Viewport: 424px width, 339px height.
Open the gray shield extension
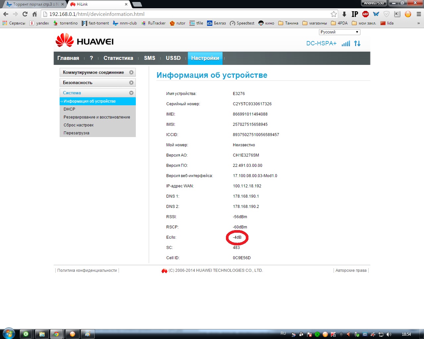point(387,14)
